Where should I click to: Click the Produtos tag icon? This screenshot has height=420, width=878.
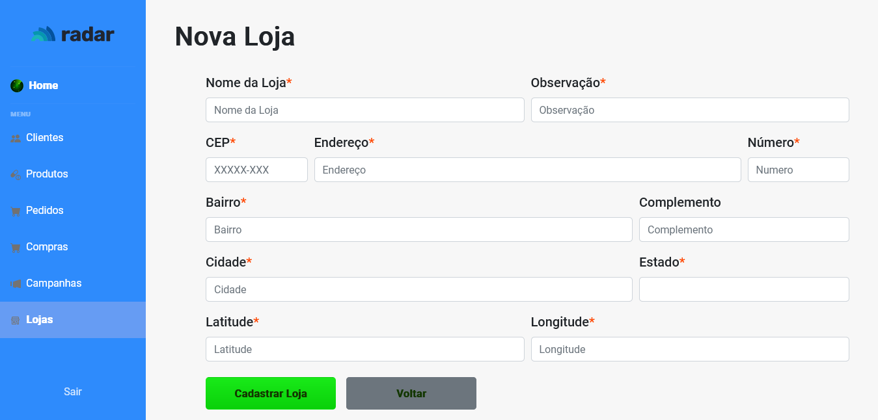pos(14,174)
